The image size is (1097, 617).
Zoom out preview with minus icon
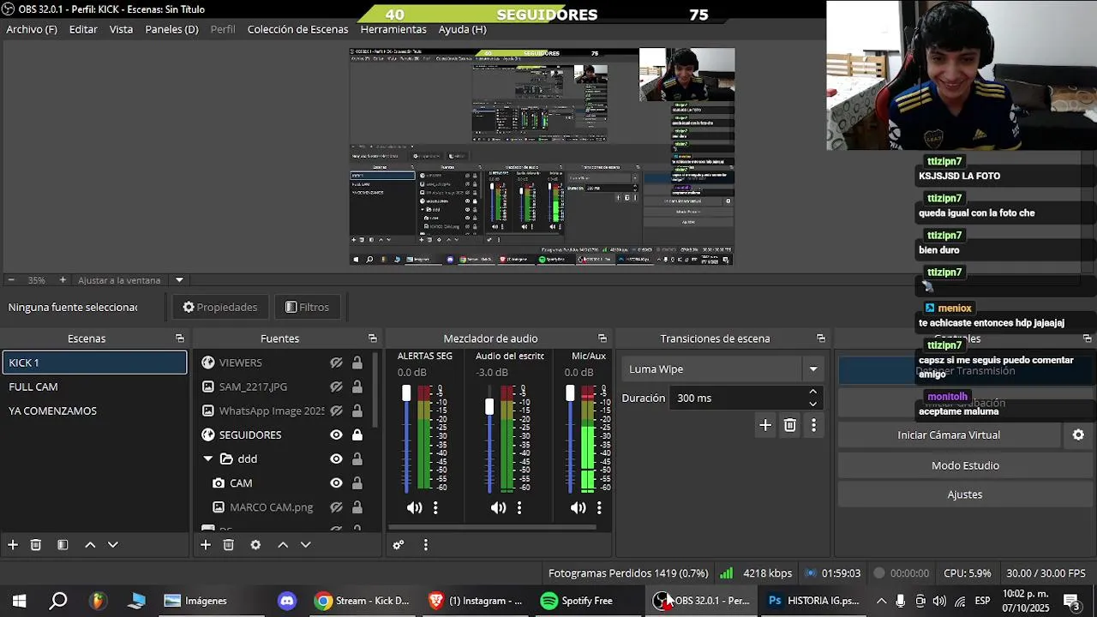pos(11,280)
